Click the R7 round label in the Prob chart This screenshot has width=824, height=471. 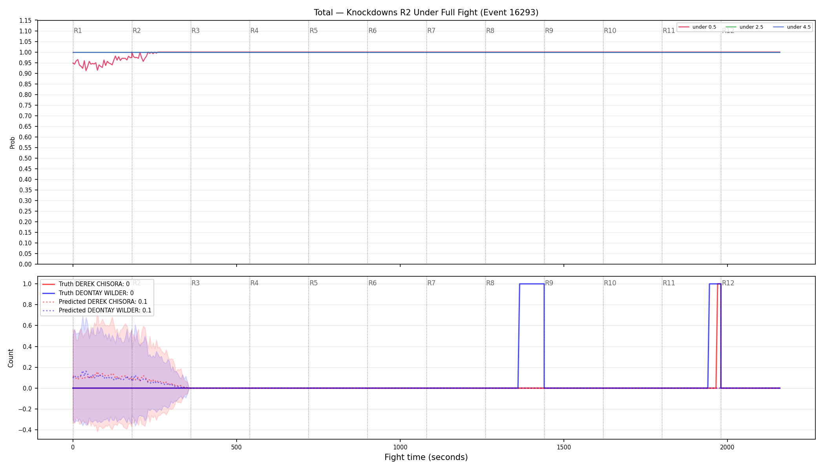pyautogui.click(x=431, y=31)
